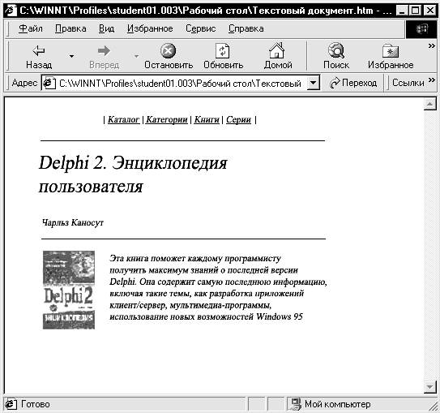Maximize the browser window
This screenshot has width=440, height=413.
[415, 11]
